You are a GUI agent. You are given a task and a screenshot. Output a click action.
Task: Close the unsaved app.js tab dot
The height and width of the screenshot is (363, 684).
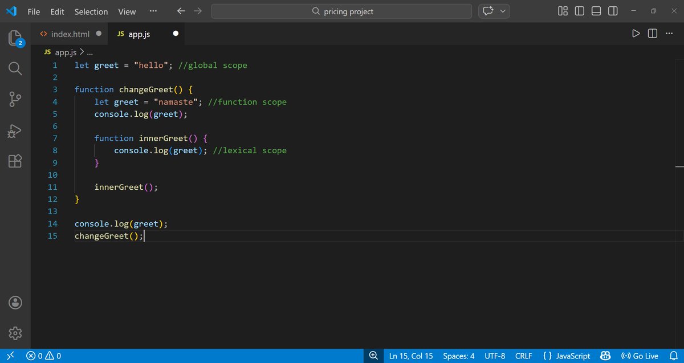coord(176,34)
